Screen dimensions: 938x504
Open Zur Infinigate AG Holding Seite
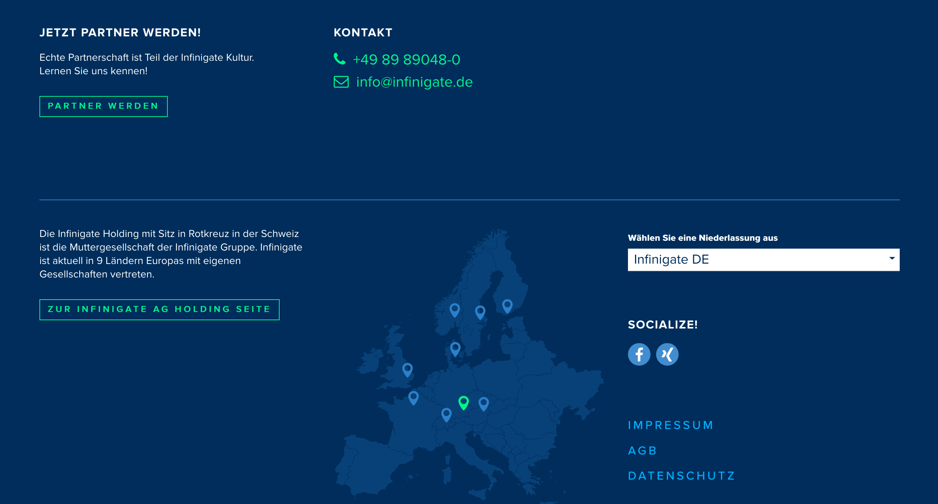click(x=160, y=310)
